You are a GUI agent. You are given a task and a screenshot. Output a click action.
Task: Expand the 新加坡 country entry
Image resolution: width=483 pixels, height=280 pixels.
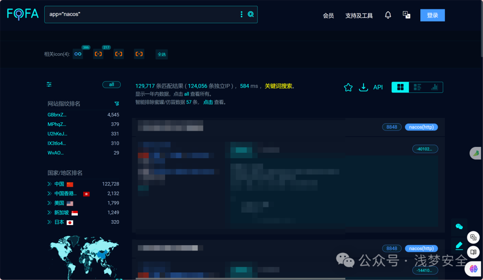[x=49, y=213]
